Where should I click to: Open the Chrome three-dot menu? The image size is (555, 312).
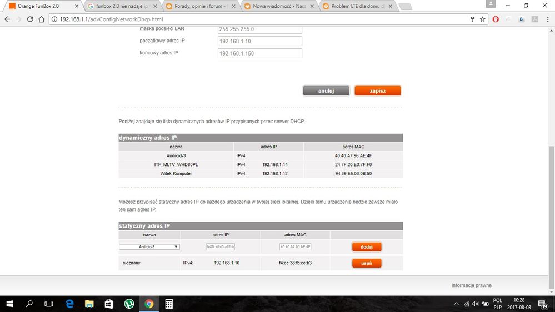(x=548, y=19)
